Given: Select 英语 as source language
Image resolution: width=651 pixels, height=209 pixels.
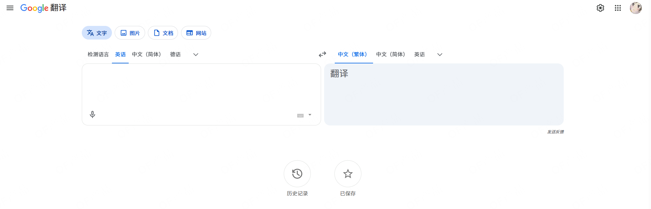Looking at the screenshot, I should click(120, 55).
